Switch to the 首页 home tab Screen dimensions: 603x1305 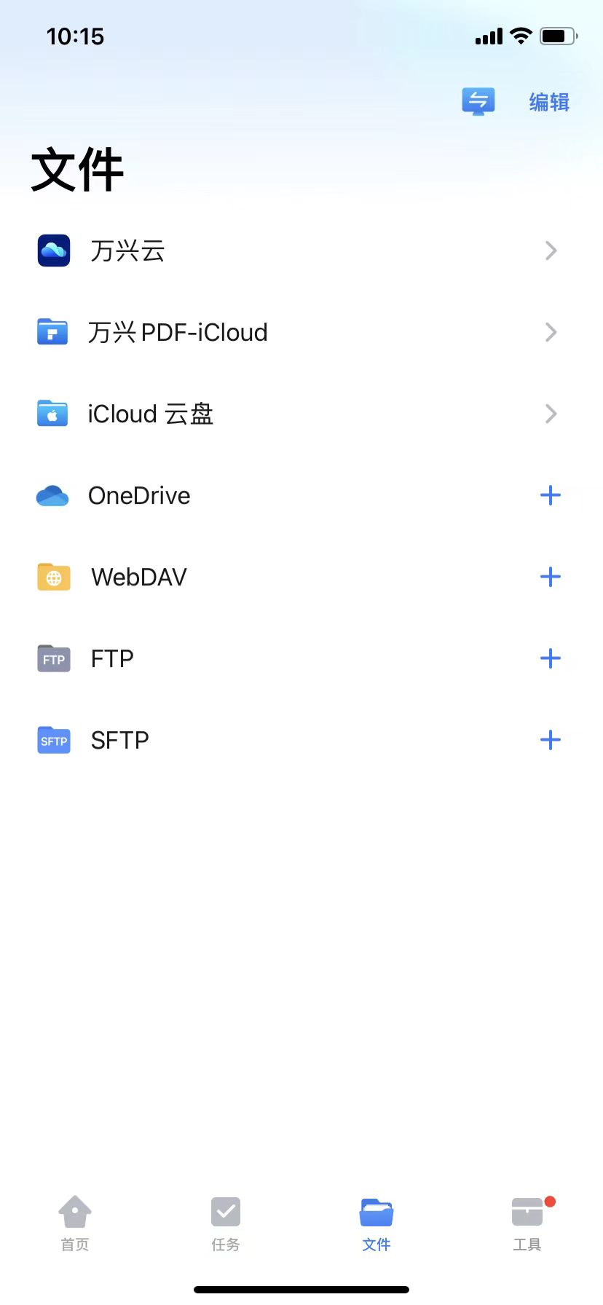75,1223
